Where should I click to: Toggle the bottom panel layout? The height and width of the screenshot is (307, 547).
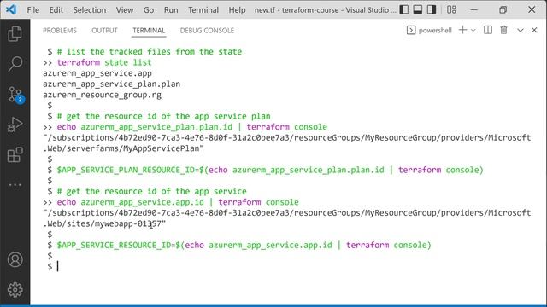[x=418, y=9]
